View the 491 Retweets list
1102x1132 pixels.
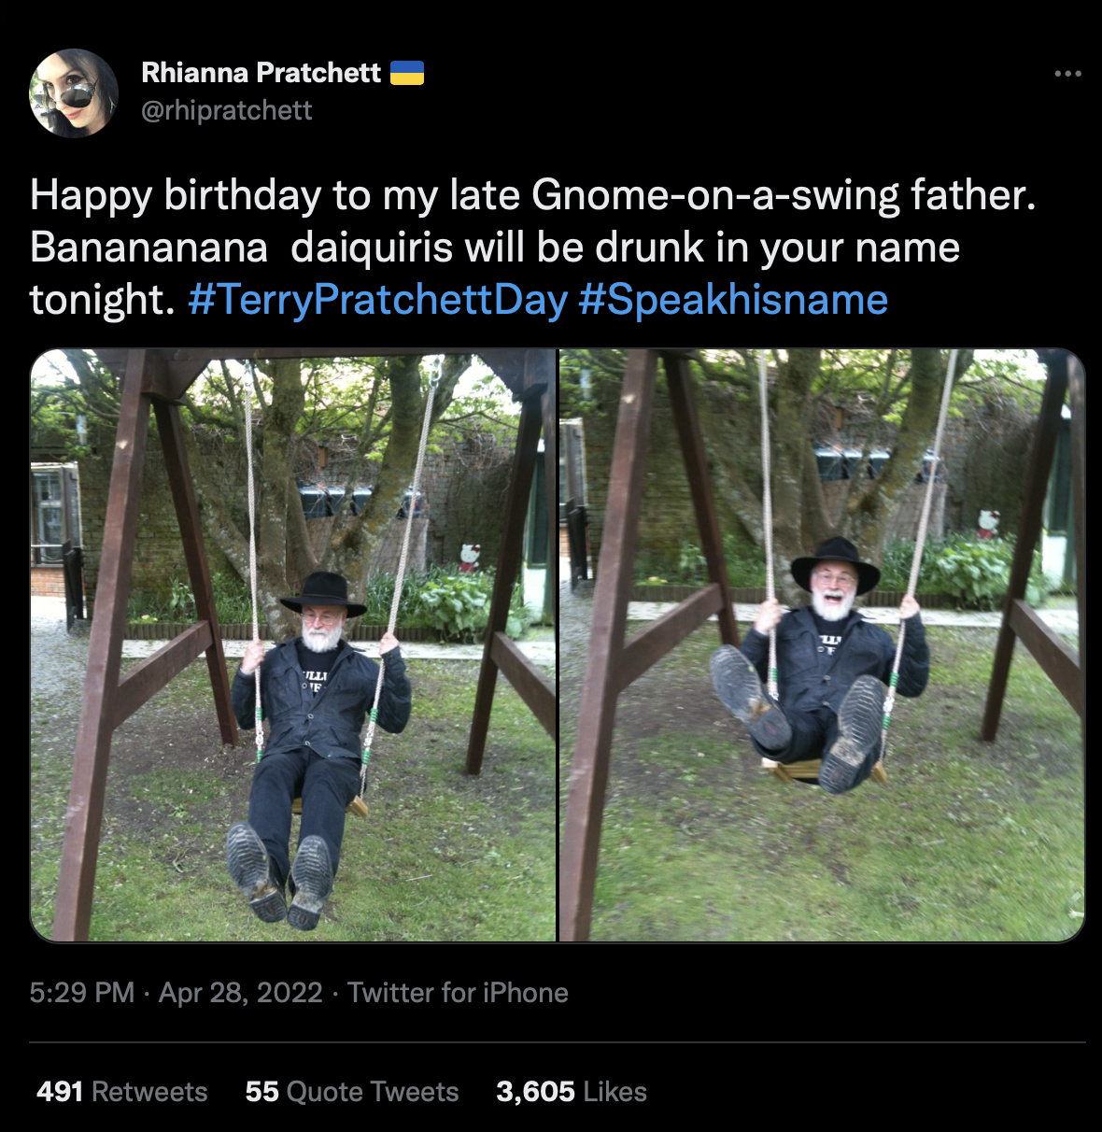tap(122, 1091)
